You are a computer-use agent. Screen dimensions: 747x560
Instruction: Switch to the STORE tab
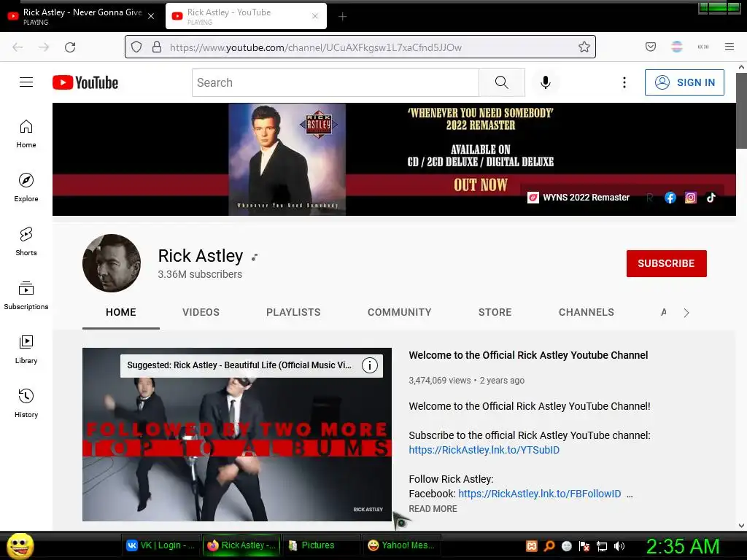point(495,312)
